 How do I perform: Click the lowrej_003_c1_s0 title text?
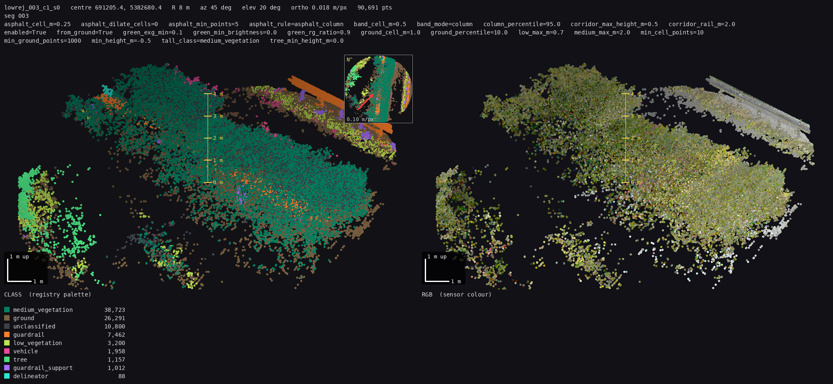coord(32,7)
